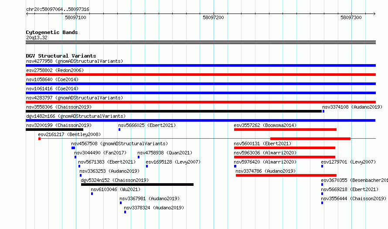Click the red bar under nsv4283797
388x229 pixels.
pos(201,102)
